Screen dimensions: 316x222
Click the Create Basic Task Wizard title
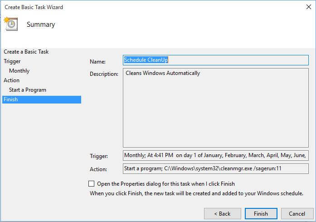pyautogui.click(x=34, y=7)
